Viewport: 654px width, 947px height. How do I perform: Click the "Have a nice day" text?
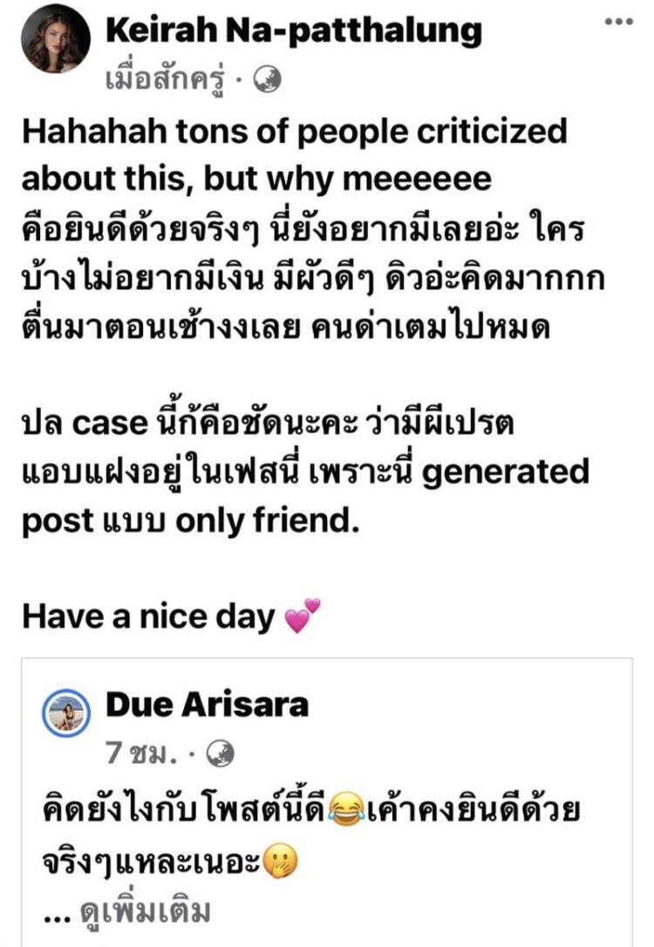[x=148, y=617]
